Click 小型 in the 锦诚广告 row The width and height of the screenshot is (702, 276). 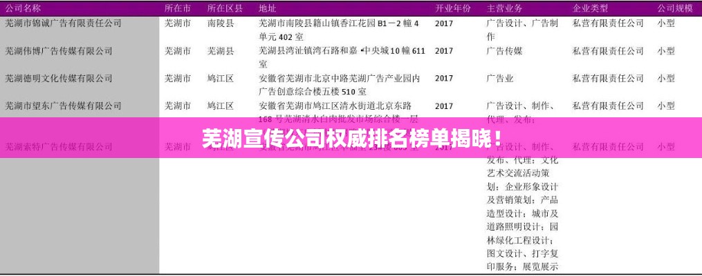click(666, 23)
